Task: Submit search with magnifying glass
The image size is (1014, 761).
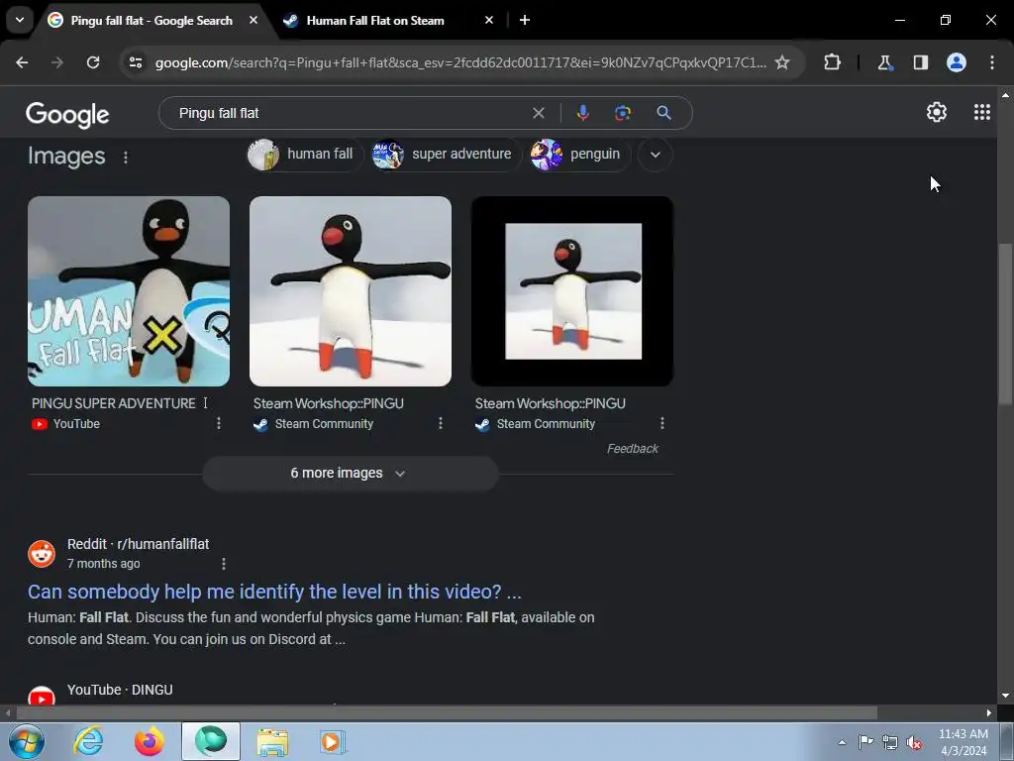Action: coord(663,113)
